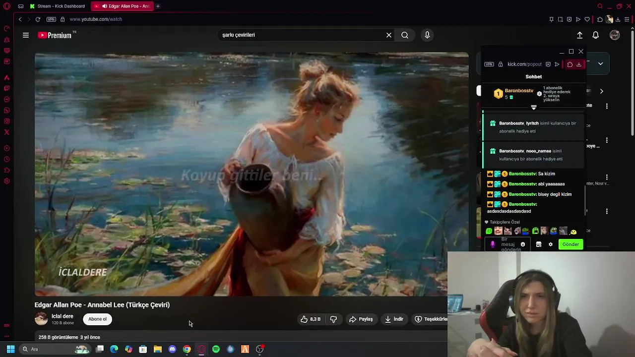Viewport: 635px width, 357px height.
Task: Open first suggested video's three-dot menu
Action: [607, 106]
